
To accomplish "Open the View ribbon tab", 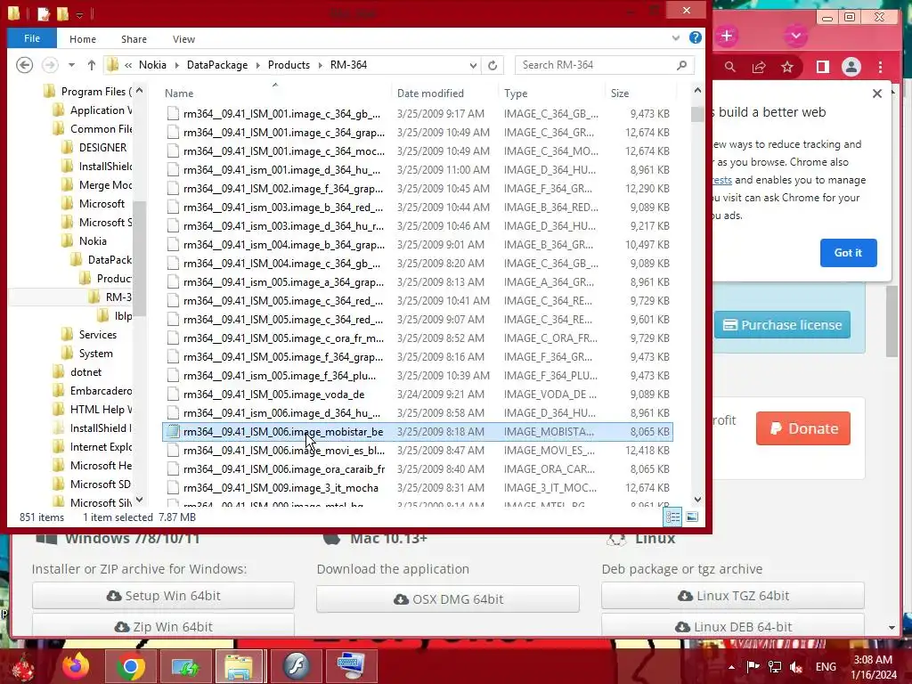I will [x=183, y=39].
